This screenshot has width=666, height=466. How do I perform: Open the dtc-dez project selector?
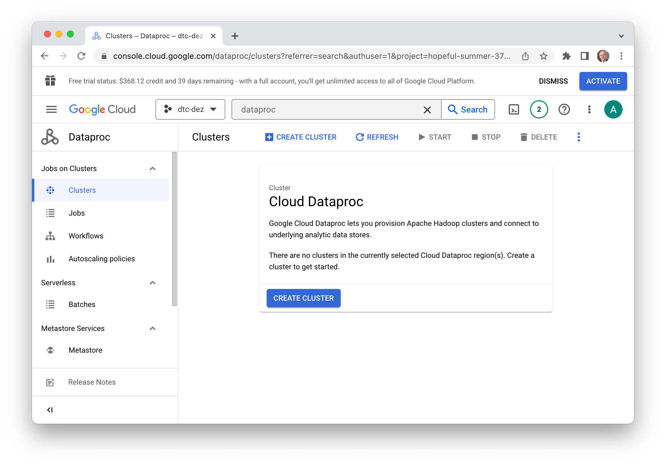[x=190, y=109]
